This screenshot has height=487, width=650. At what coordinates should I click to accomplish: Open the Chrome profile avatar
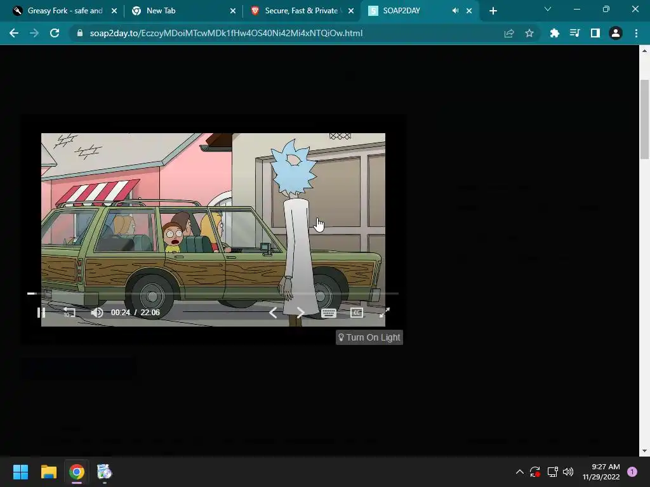pyautogui.click(x=616, y=33)
